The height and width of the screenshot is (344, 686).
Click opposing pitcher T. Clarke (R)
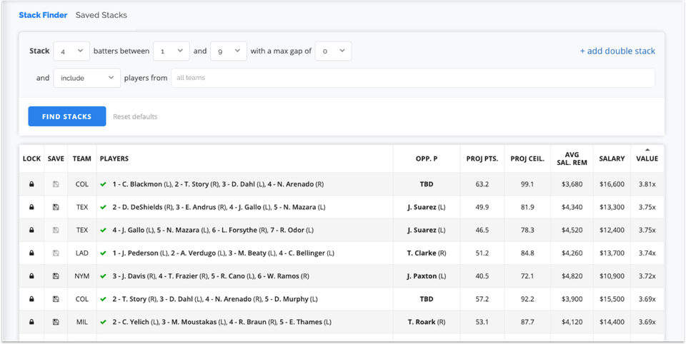tap(427, 253)
